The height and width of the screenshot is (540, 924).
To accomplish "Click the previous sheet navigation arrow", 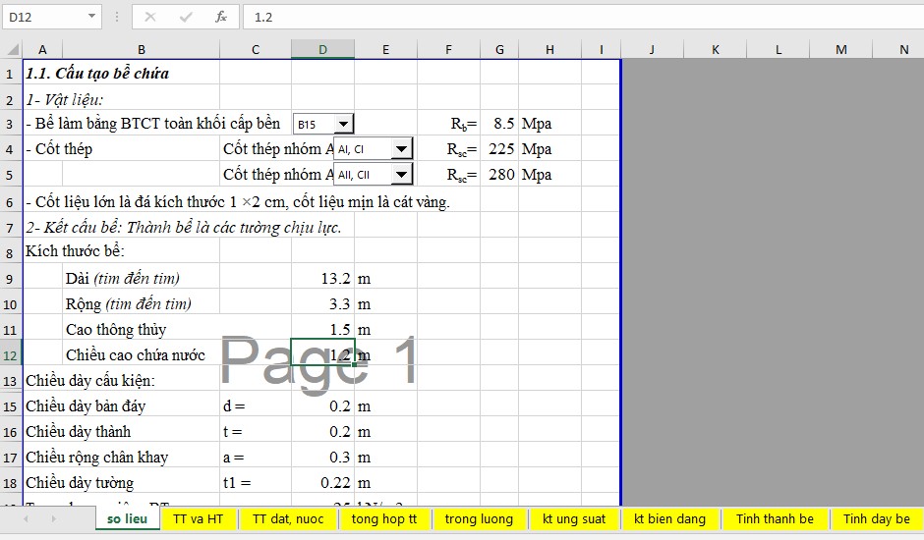I will tap(26, 518).
